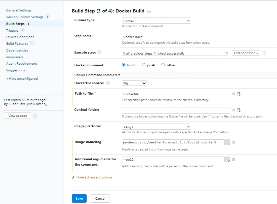277x204 pixels.
Task: Open Suggestions section
Action: click(x=15, y=70)
